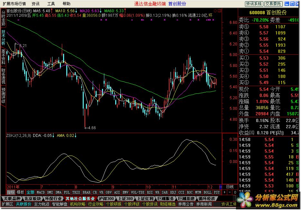Click the 交易委托 button
The height and width of the screenshot is (210, 301).
point(273,4)
